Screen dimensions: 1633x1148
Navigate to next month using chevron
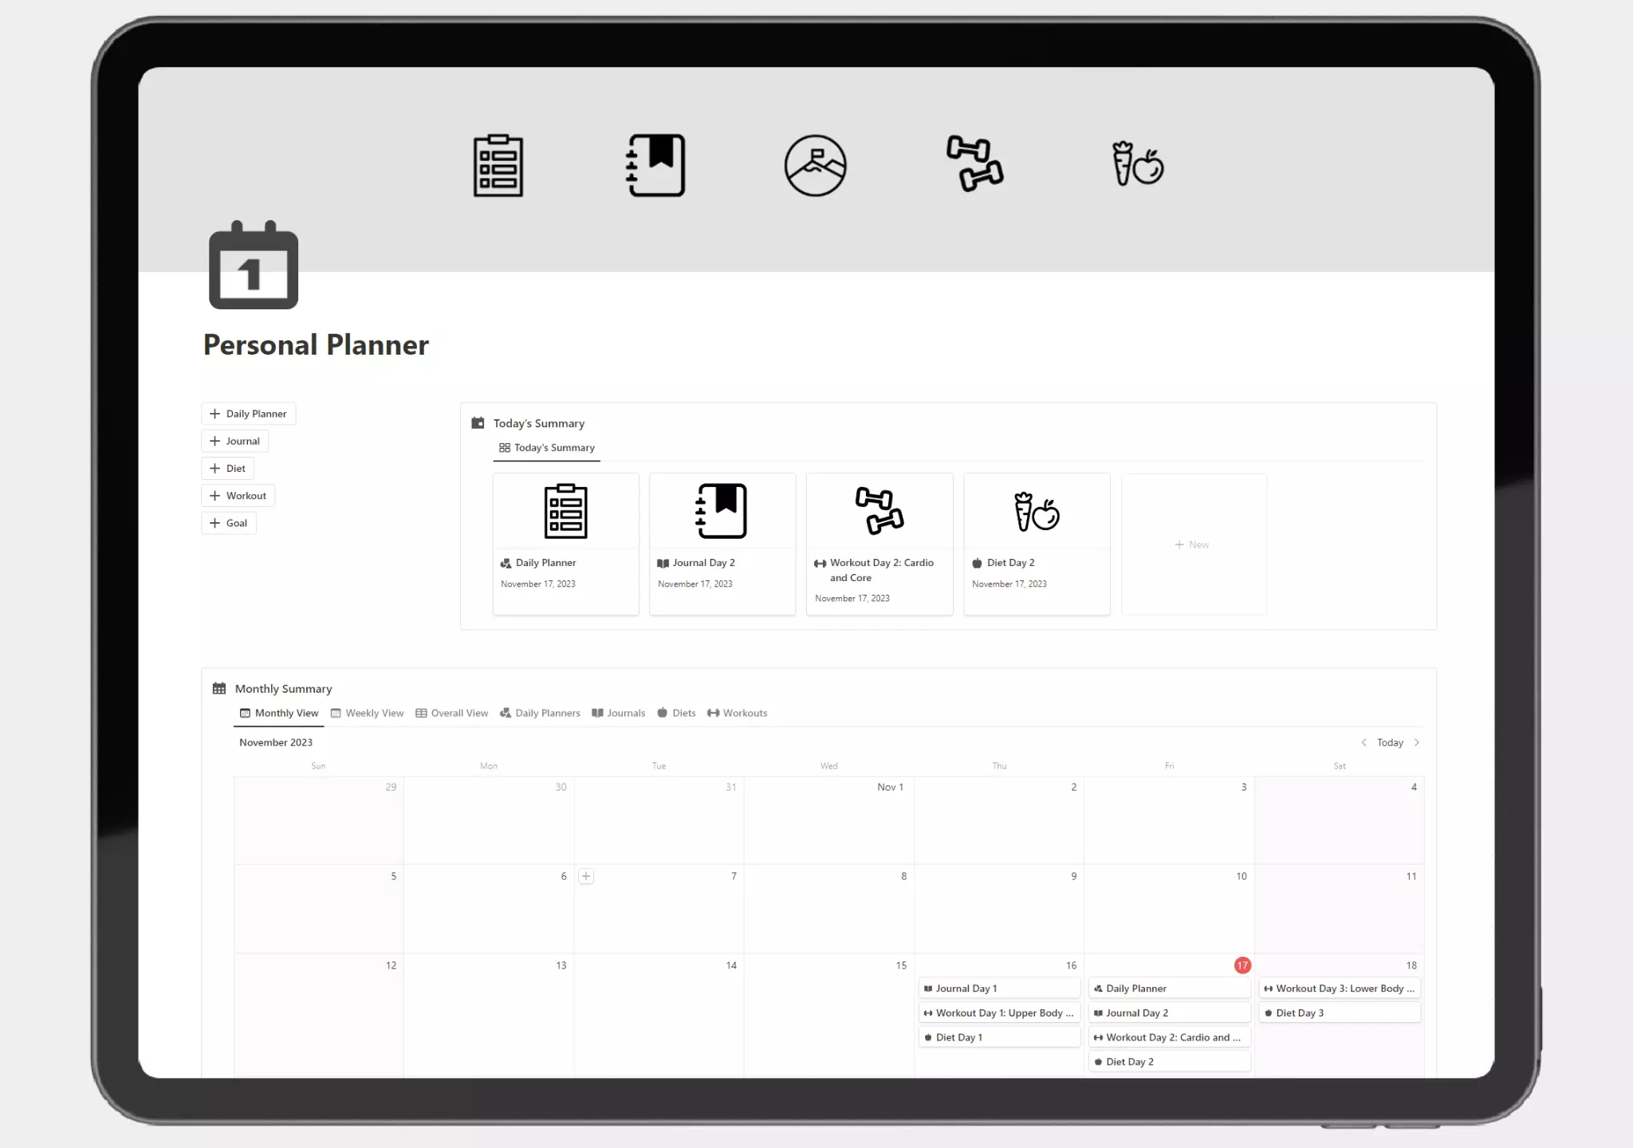[1417, 741]
